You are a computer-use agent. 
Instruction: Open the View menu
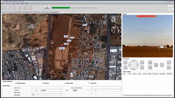point(14,4)
